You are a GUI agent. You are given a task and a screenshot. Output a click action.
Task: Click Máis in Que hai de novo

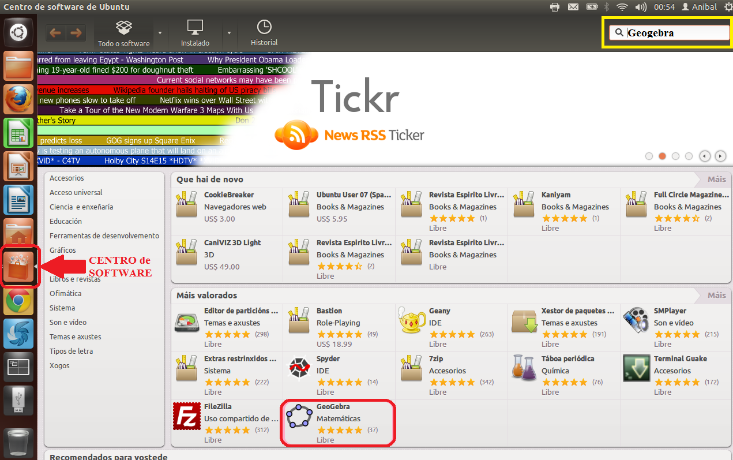point(716,179)
